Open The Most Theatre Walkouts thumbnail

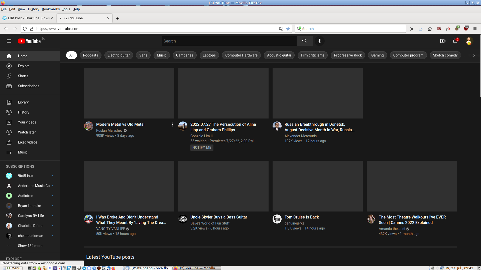coord(412,186)
